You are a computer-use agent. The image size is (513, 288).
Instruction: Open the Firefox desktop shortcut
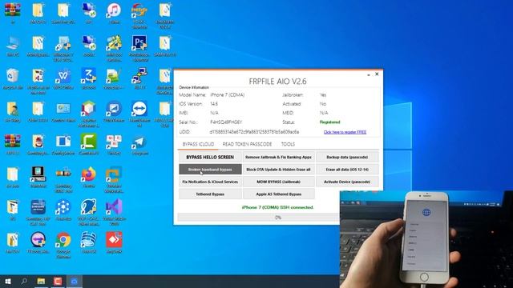click(x=89, y=178)
